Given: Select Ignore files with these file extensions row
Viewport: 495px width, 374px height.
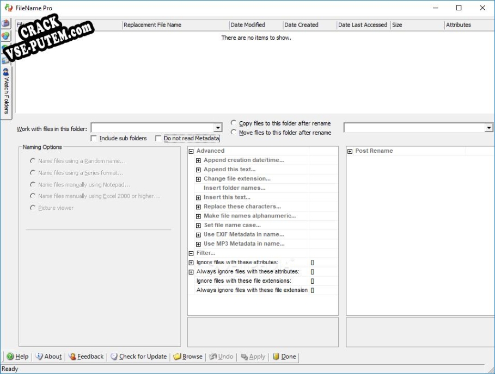Looking at the screenshot, I should [x=263, y=280].
